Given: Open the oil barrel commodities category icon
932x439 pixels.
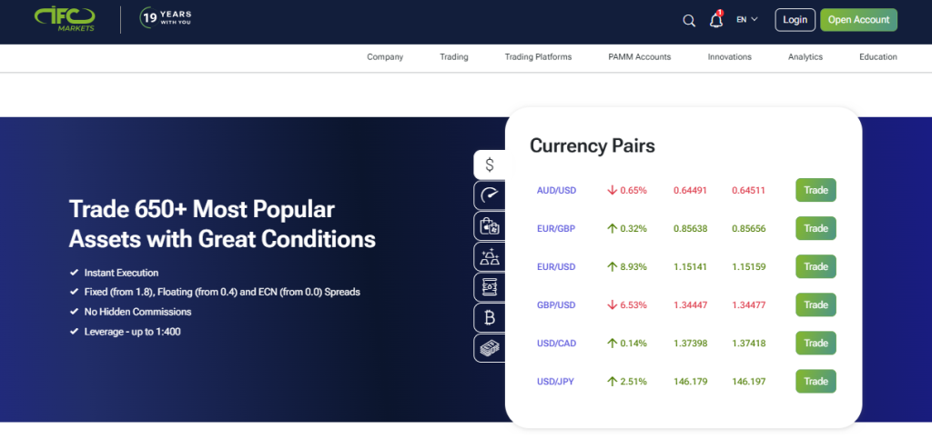Looking at the screenshot, I should (x=490, y=287).
